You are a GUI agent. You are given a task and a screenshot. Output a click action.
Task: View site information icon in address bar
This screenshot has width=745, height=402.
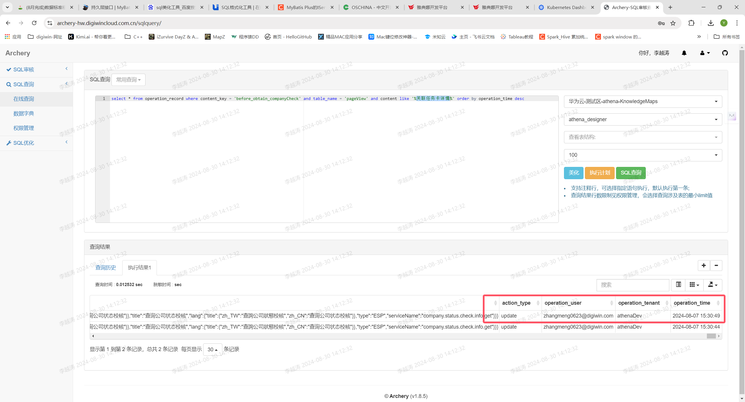point(50,23)
